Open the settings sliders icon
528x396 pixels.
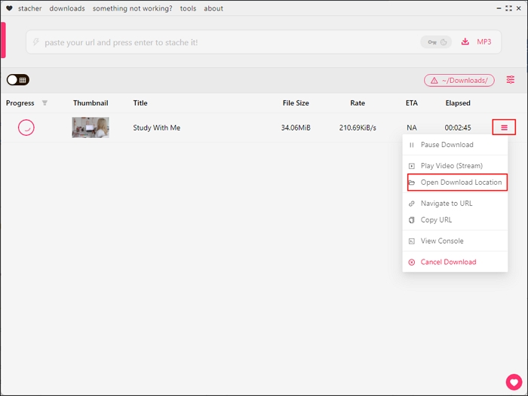[x=511, y=80]
